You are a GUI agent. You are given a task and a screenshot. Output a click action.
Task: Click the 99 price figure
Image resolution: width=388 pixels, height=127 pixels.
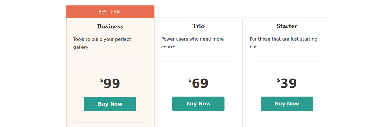tap(112, 84)
